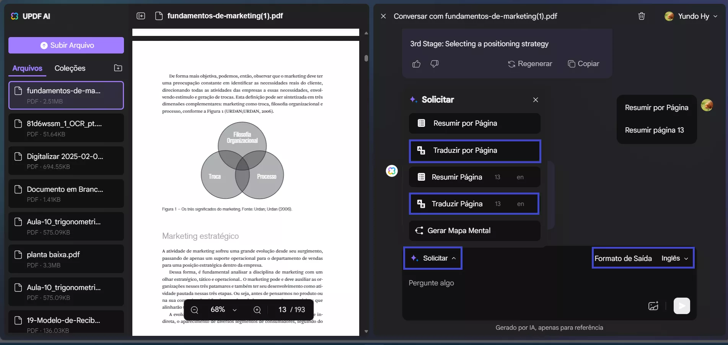728x345 pixels.
Task: Open the Inglês output format dropdown
Action: (x=675, y=258)
